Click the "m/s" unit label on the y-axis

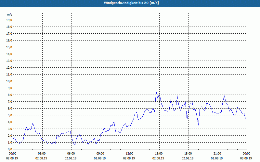tap(10, 15)
